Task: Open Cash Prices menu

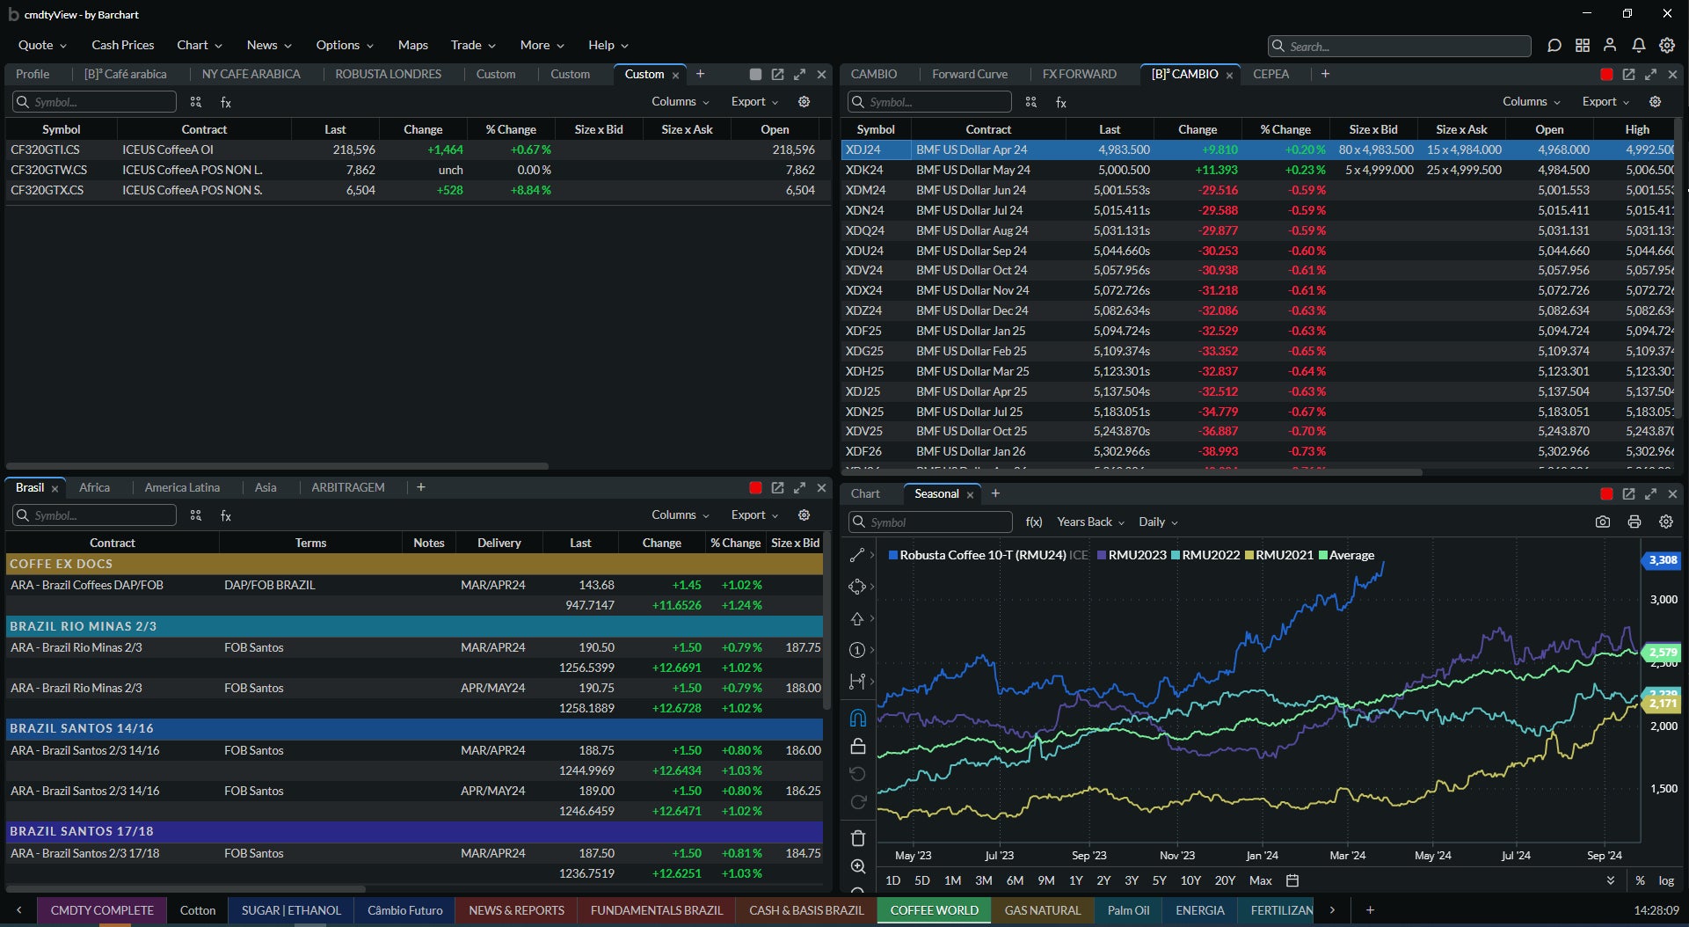Action: click(122, 45)
